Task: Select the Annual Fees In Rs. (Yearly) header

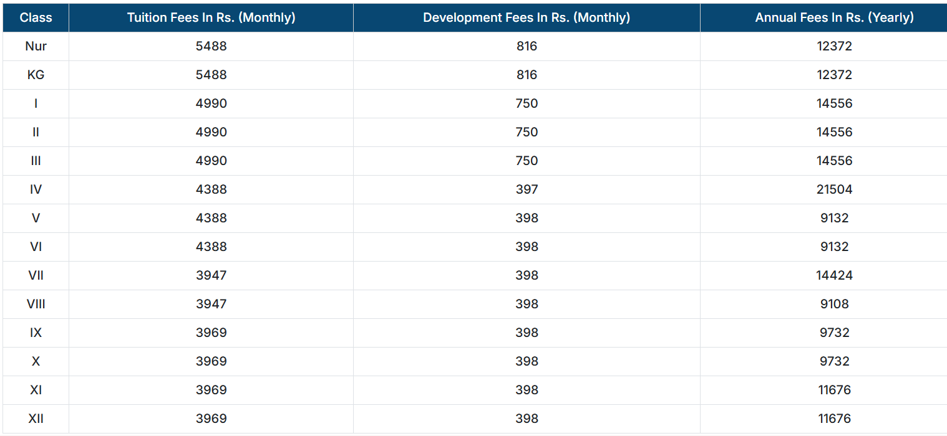Action: click(834, 17)
